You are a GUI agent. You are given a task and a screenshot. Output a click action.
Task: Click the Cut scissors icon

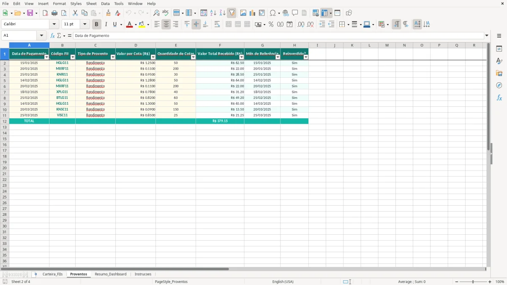(x=75, y=13)
